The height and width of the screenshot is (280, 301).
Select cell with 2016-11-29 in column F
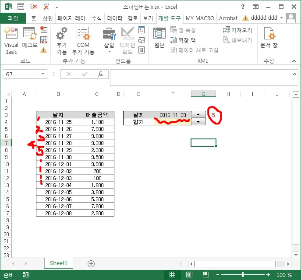click(173, 115)
